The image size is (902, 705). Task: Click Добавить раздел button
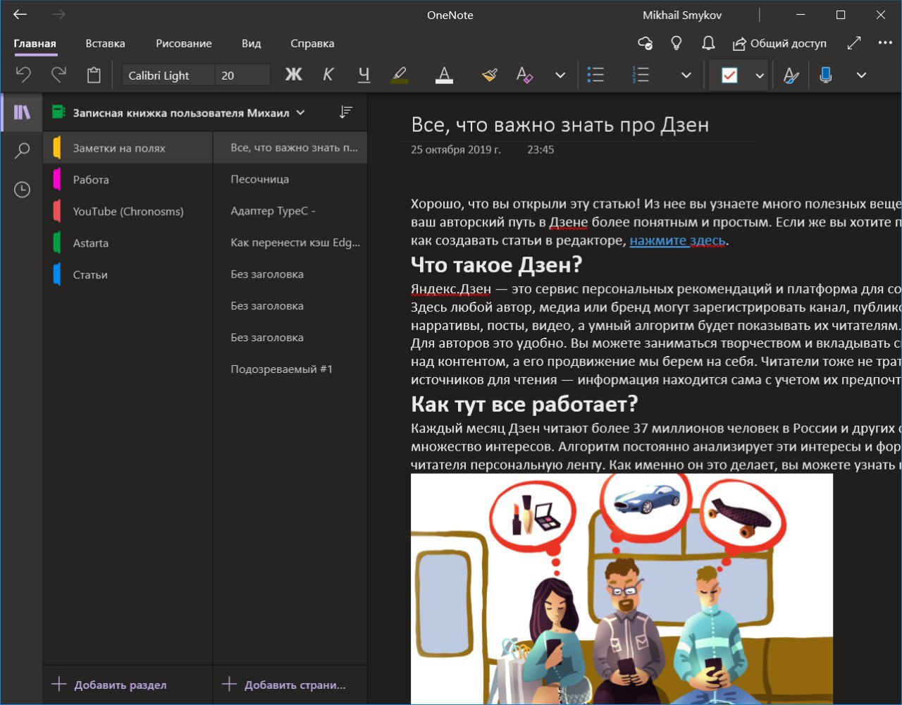click(109, 685)
